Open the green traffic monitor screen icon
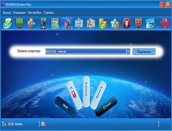 (x=20, y=23)
